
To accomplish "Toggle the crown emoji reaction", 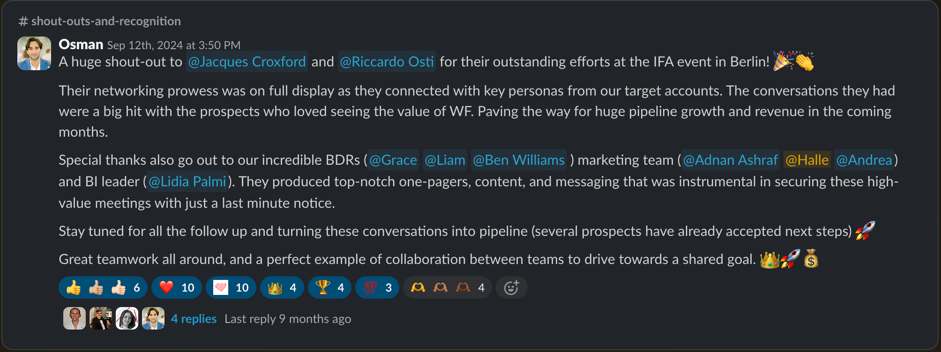I will tap(282, 287).
